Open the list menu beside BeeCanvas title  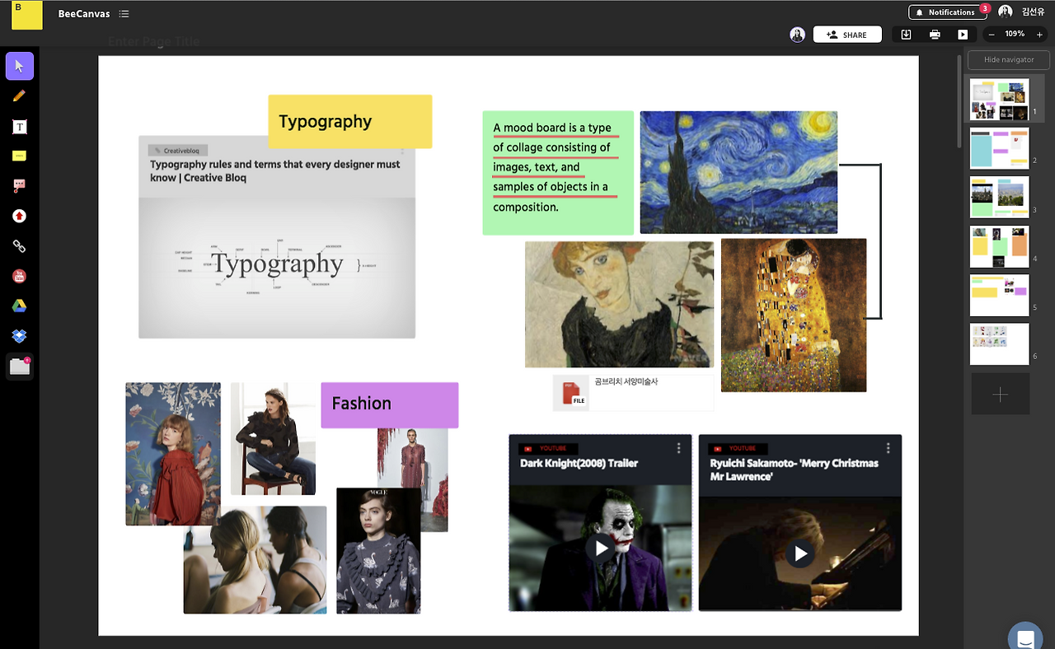(124, 14)
